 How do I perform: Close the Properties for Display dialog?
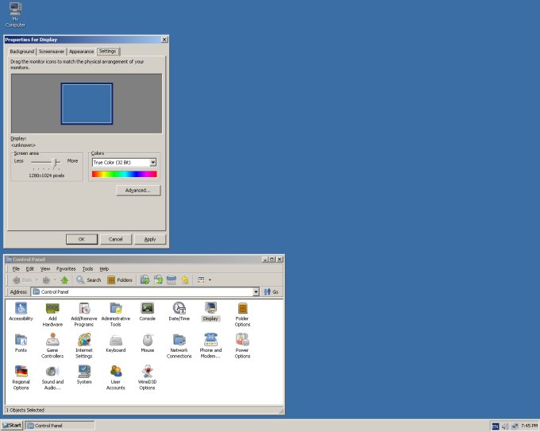[x=164, y=40]
